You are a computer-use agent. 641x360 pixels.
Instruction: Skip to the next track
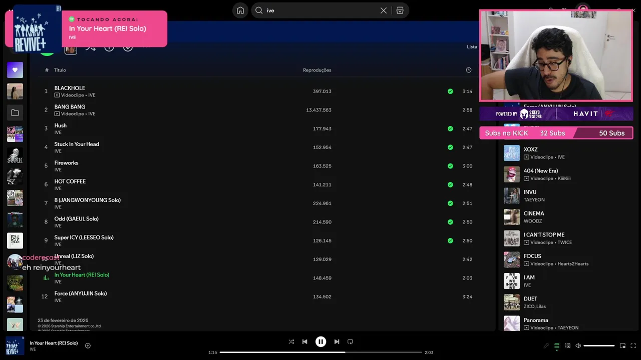pos(337,341)
